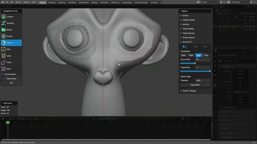
Task: Expand the Viewport Display section
Action: 195,20
